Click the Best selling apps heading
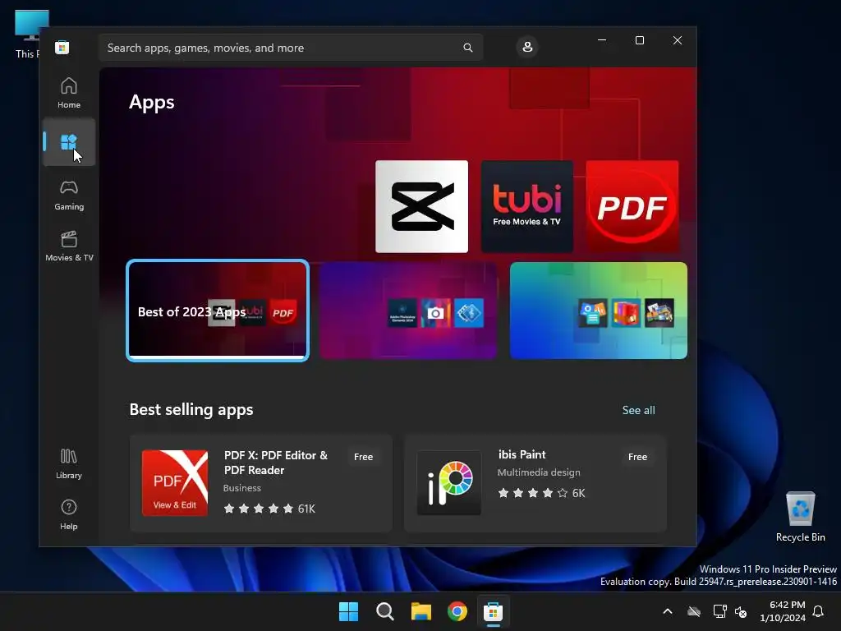This screenshot has width=841, height=631. click(x=191, y=409)
